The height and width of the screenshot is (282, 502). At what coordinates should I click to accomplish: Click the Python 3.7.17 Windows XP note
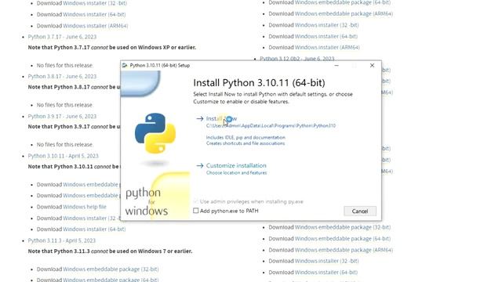pyautogui.click(x=111, y=47)
